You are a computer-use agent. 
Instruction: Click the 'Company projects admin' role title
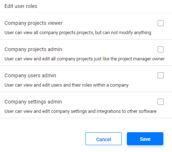[x=33, y=49]
